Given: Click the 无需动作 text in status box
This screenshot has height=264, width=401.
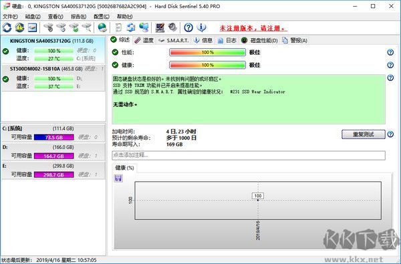Looking at the screenshot, I should [x=125, y=105].
